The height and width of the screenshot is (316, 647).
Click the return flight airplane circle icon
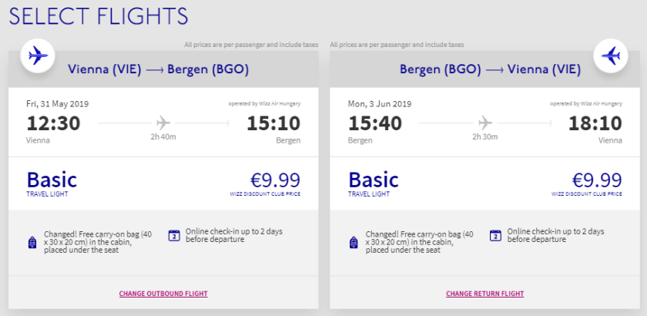tap(611, 56)
